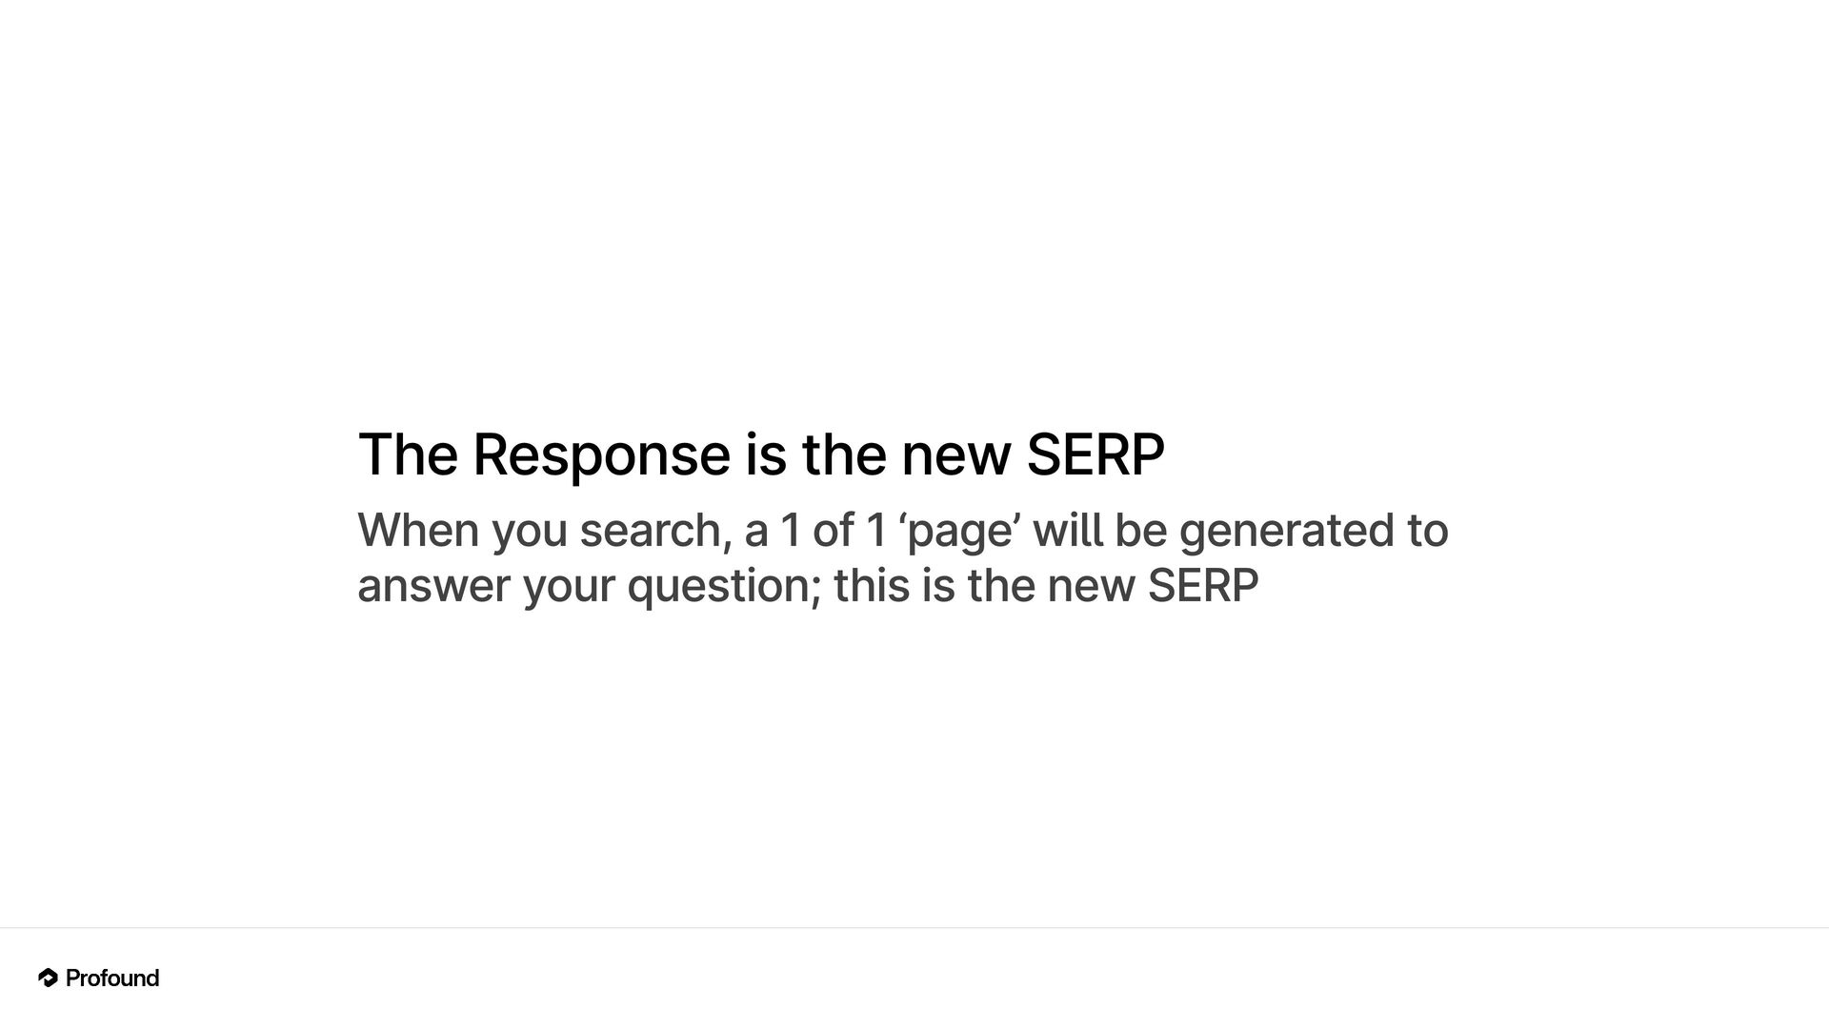Click the word "new" in the title
The height and width of the screenshot is (1029, 1829).
[955, 454]
